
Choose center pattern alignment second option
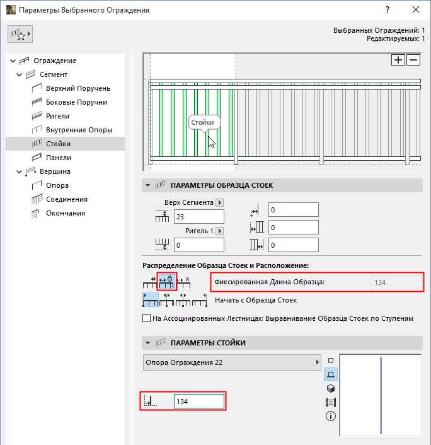(x=166, y=300)
